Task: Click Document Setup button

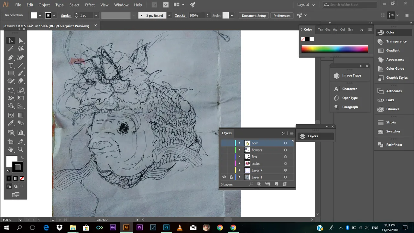Action: 254,16
